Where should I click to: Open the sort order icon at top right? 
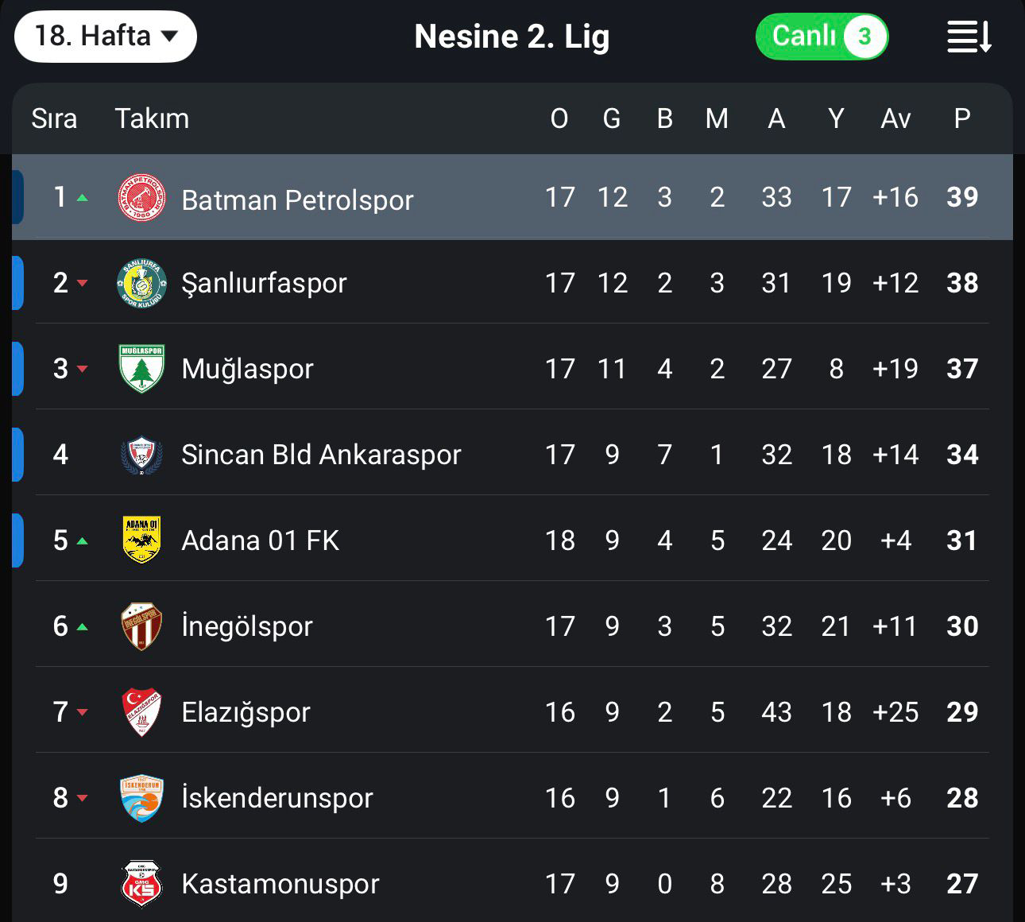(969, 37)
